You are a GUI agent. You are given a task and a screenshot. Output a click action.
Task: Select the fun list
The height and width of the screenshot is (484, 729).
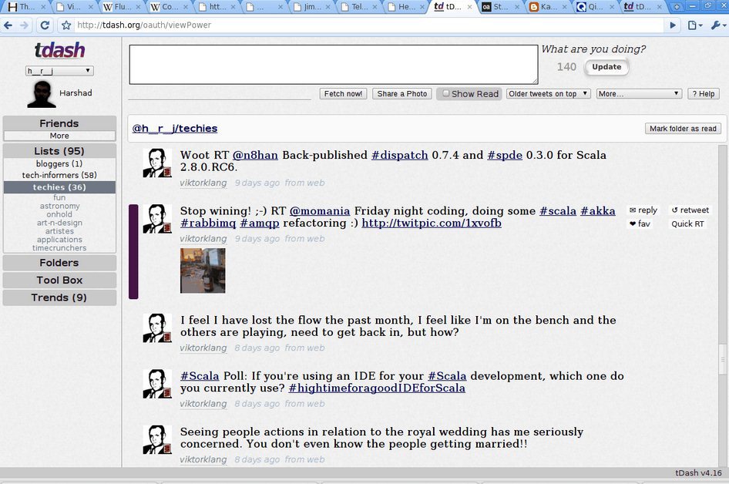59,197
